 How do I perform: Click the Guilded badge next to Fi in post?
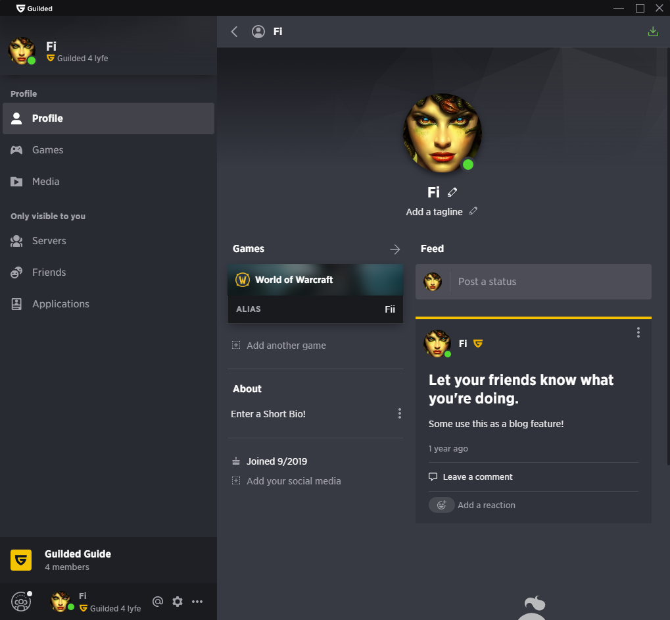(478, 344)
